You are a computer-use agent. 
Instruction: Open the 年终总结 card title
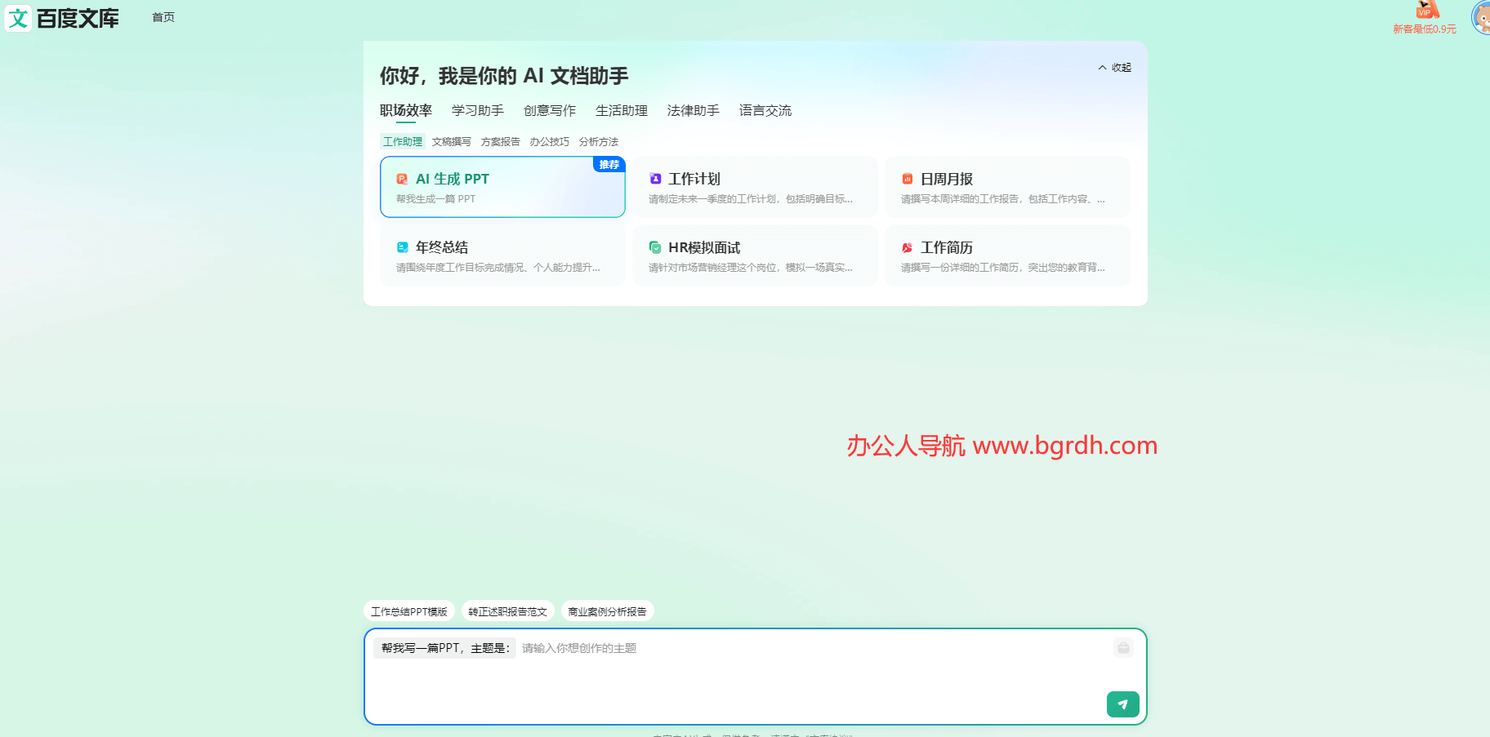pyautogui.click(x=442, y=247)
